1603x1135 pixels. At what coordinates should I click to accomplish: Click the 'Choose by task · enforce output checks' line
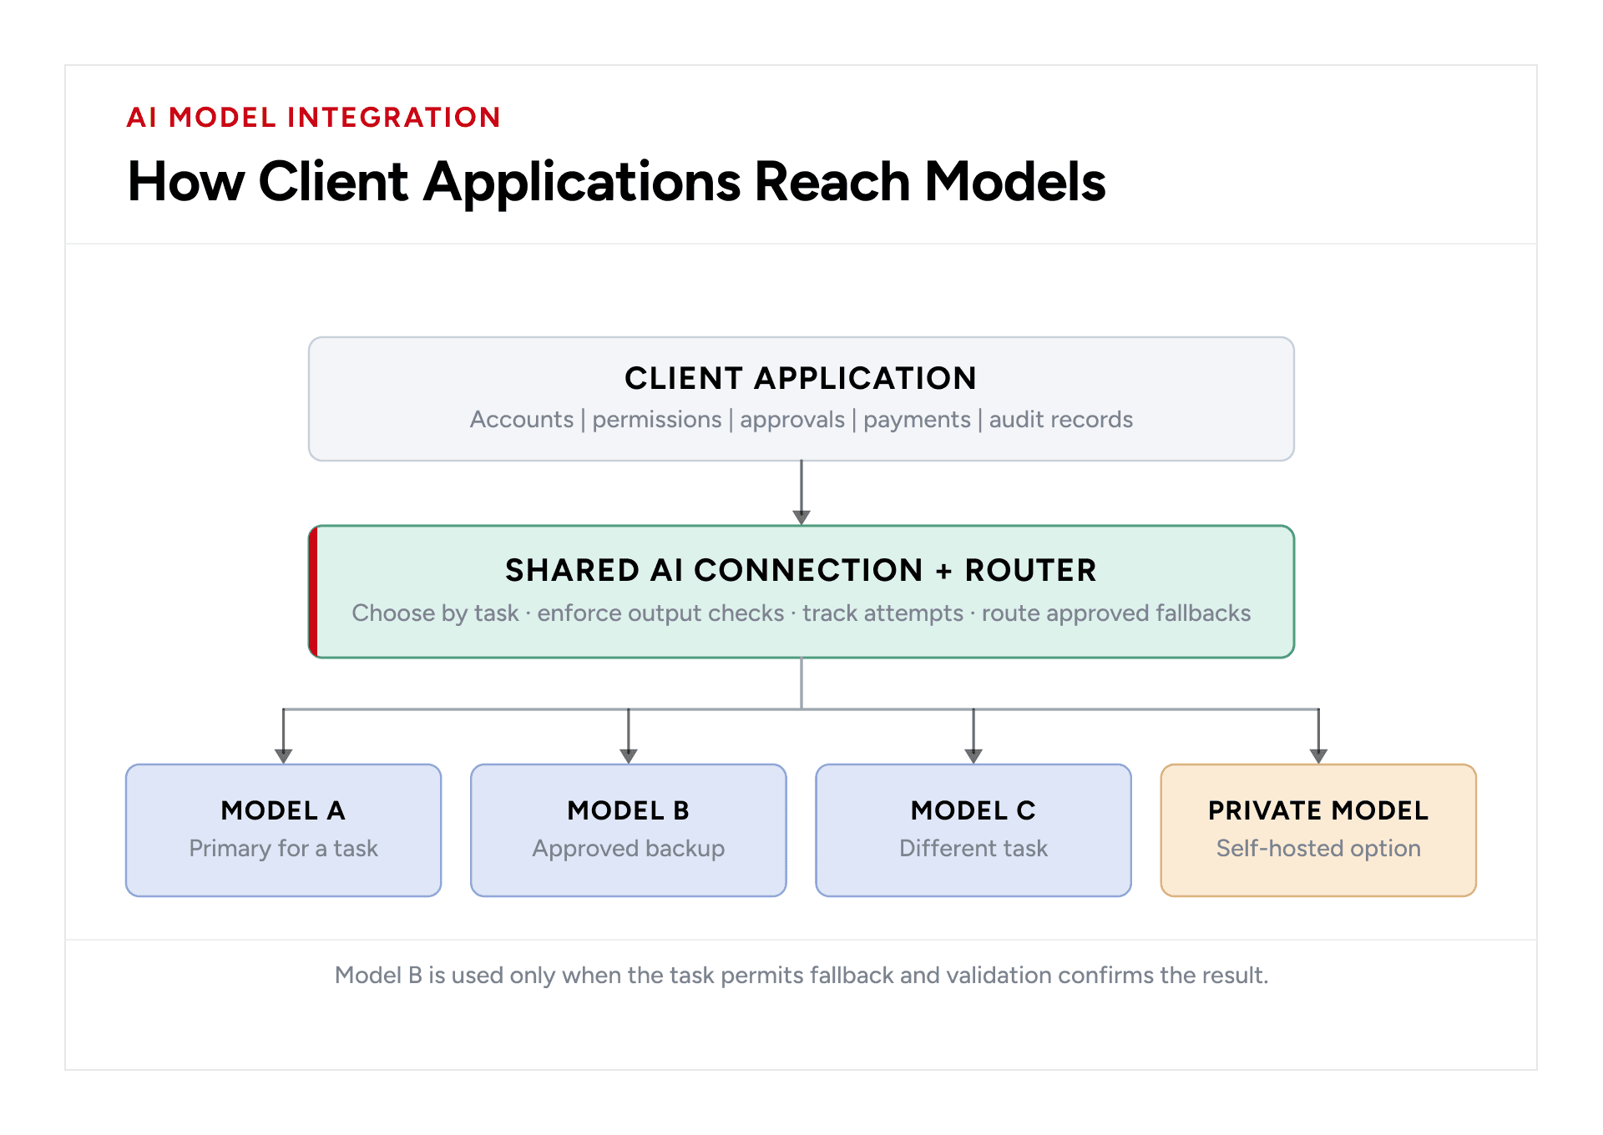coord(801,613)
